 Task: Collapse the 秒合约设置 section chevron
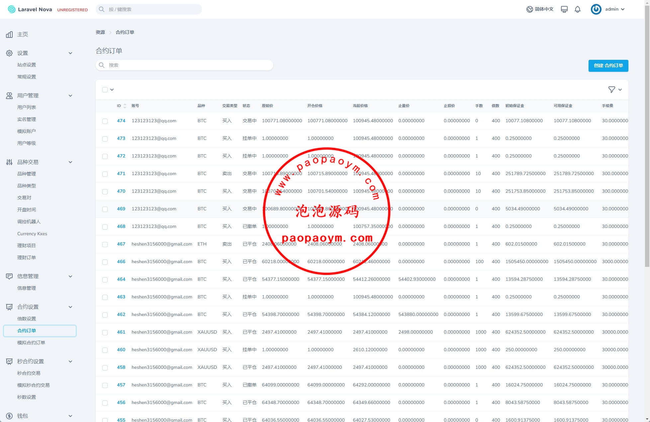[70, 362]
